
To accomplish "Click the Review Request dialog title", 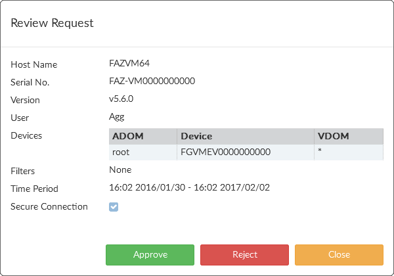I will click(52, 23).
